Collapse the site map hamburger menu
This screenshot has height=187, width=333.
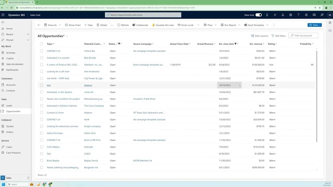tap(3, 22)
